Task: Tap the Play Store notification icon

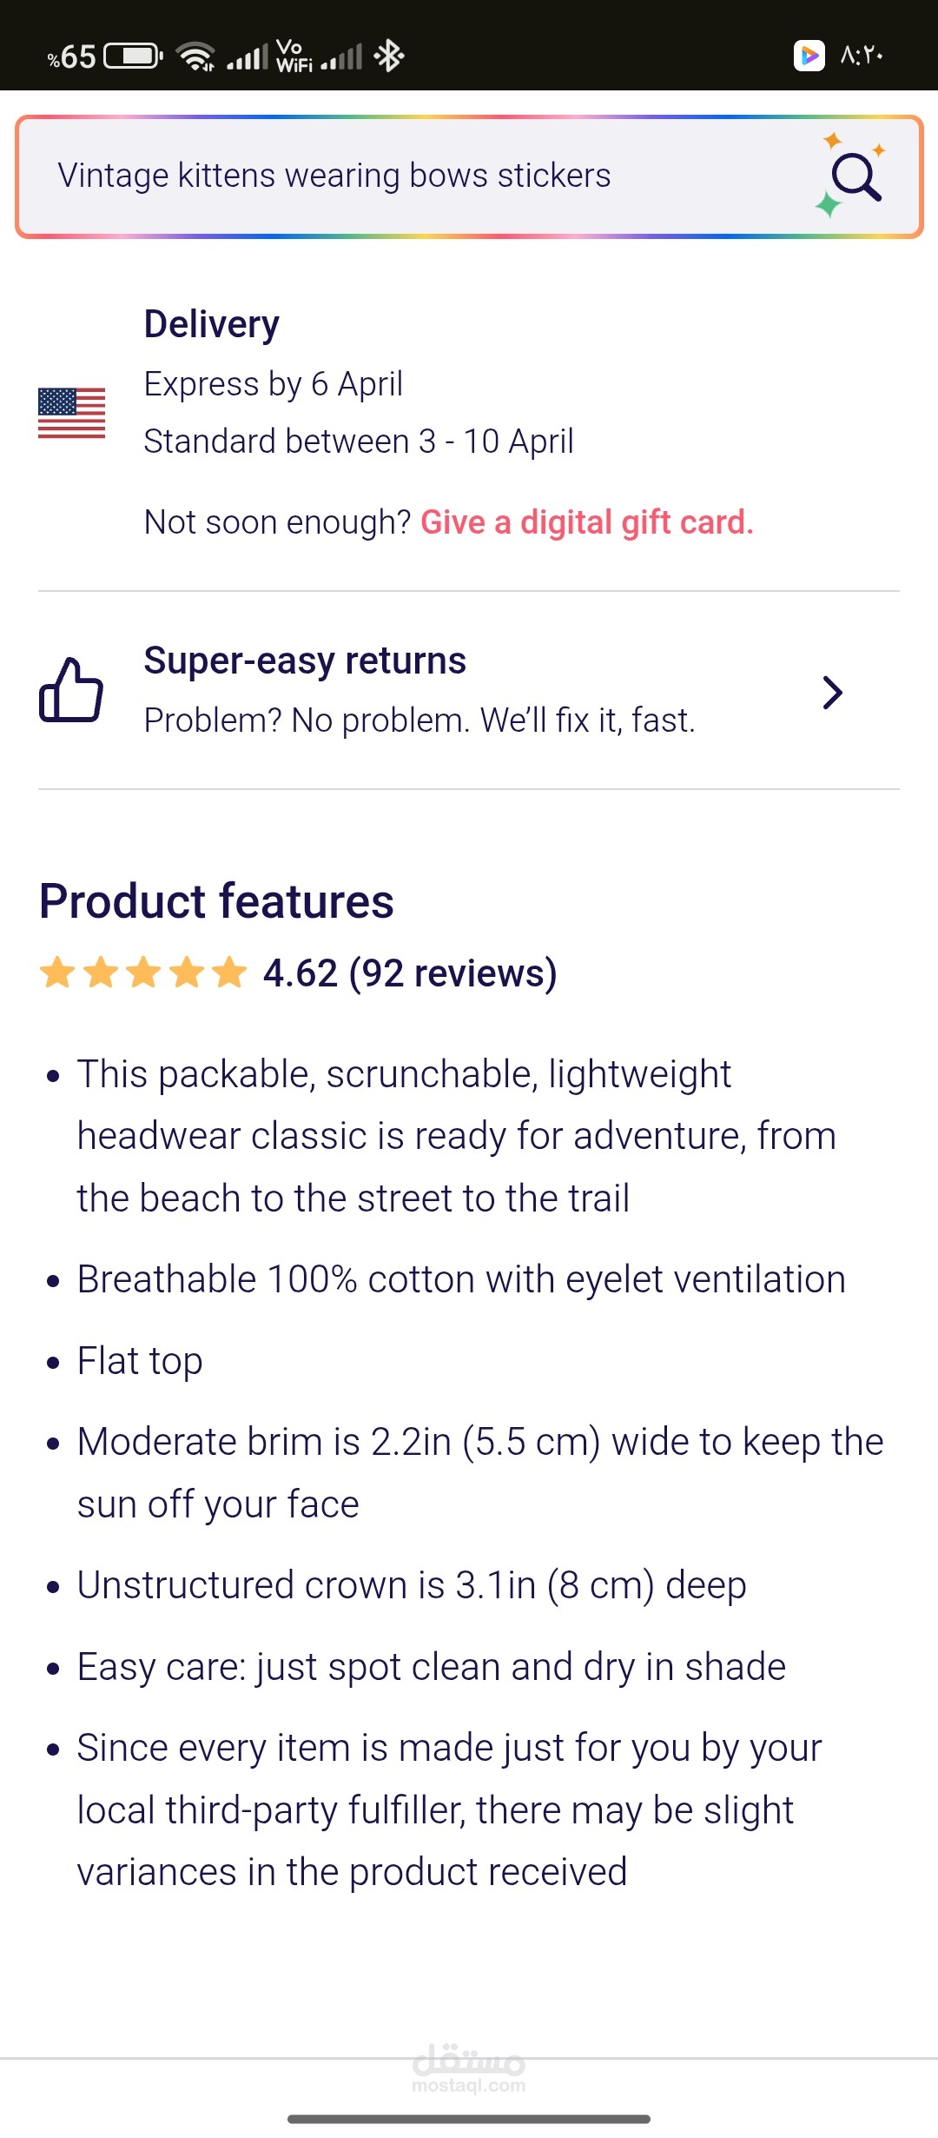Action: click(x=809, y=56)
